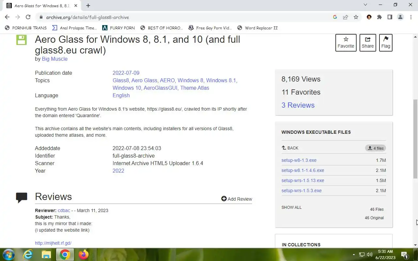Click the scrollbar down arrow
This screenshot has width=418, height=261.
[x=415, y=245]
